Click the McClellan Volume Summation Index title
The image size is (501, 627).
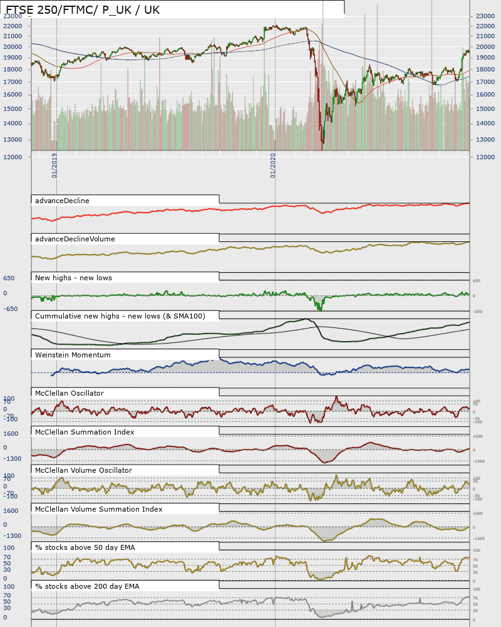coord(99,509)
